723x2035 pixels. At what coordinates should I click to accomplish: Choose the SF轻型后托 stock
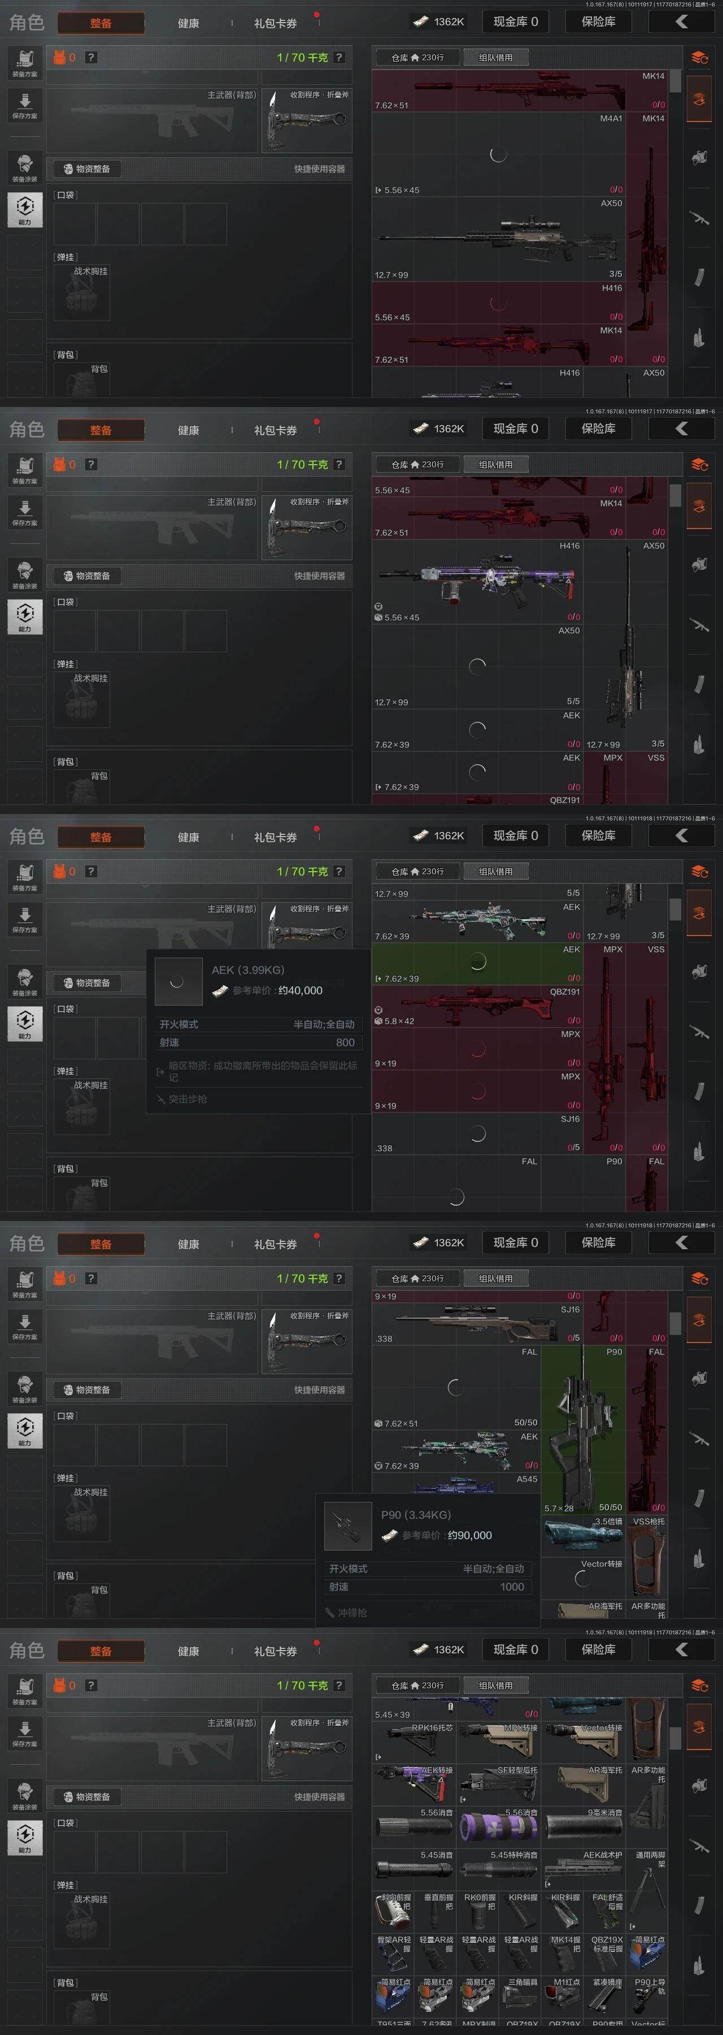tap(499, 1784)
